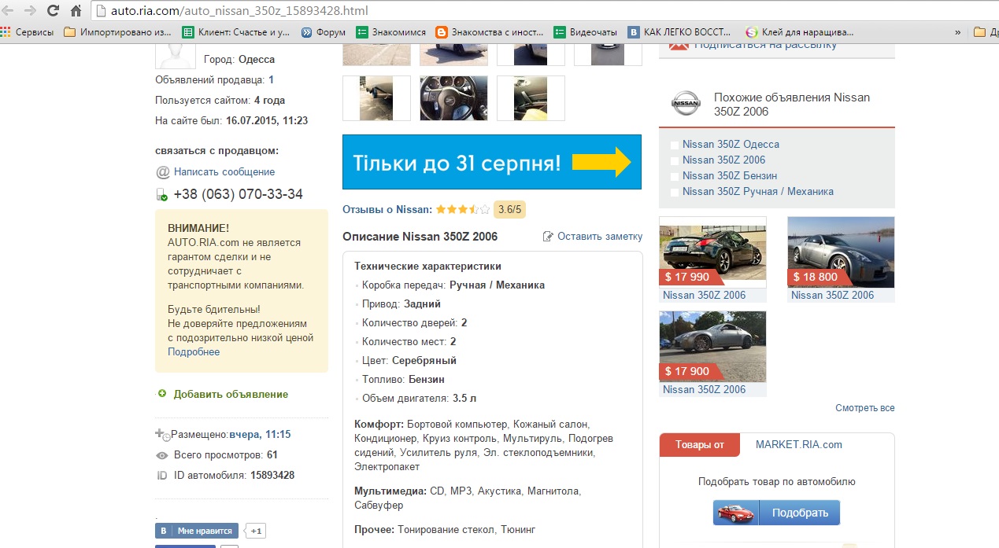Open the steering wheel interior thumbnail

click(453, 97)
